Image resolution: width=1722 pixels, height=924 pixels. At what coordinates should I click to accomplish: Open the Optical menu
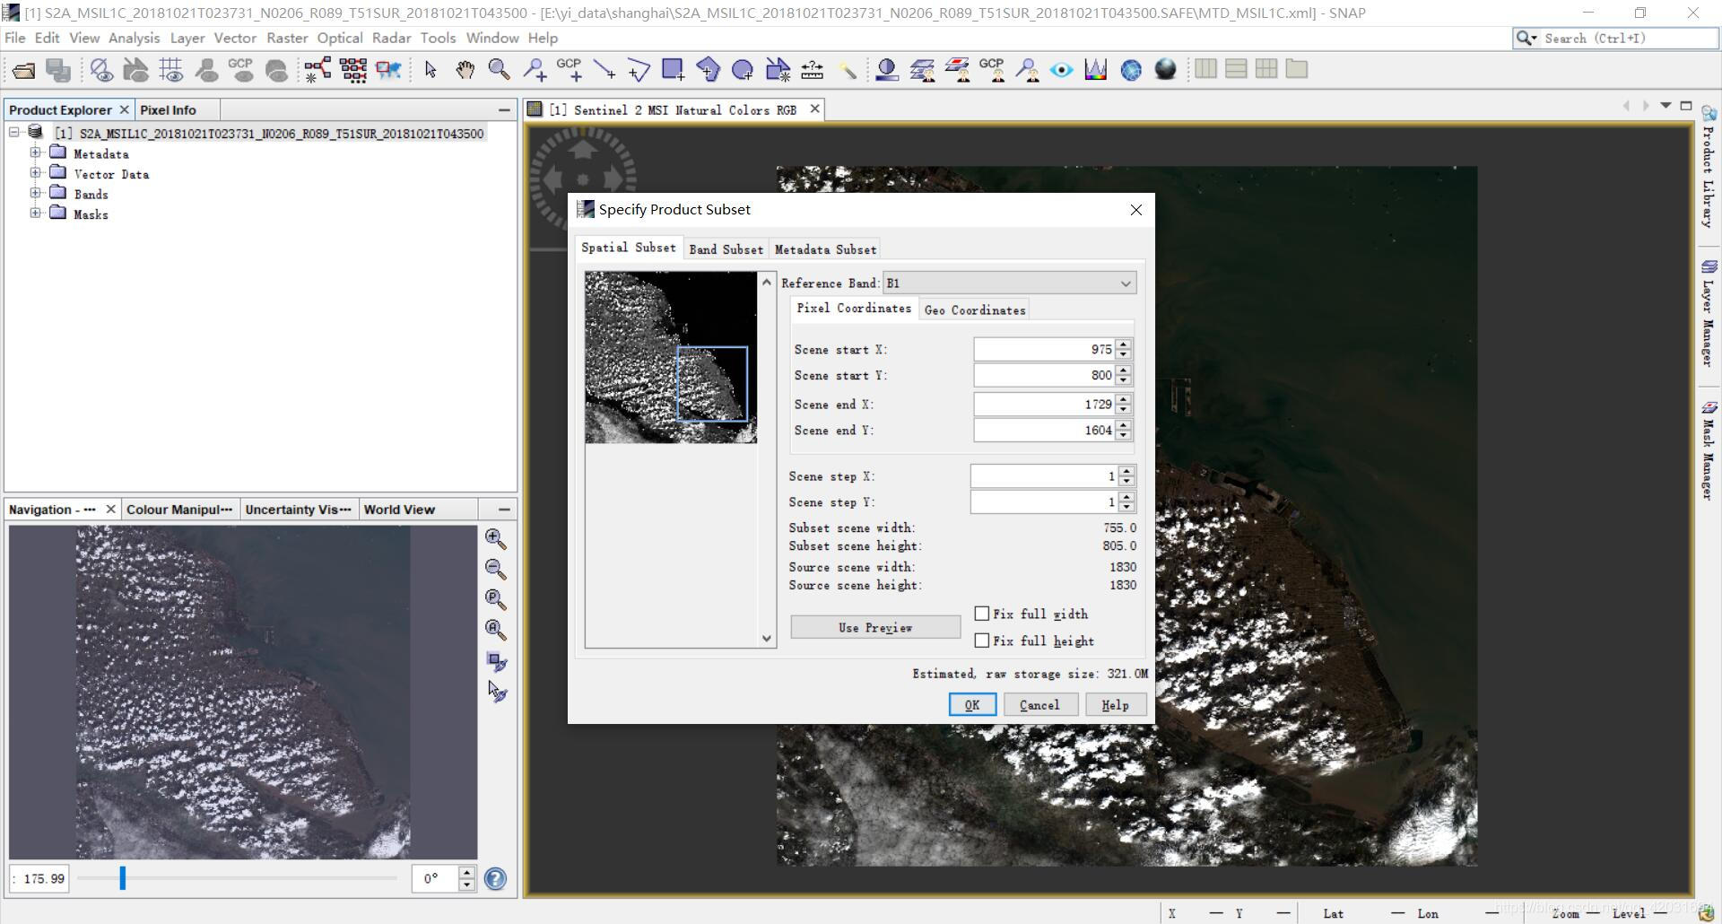click(x=340, y=38)
